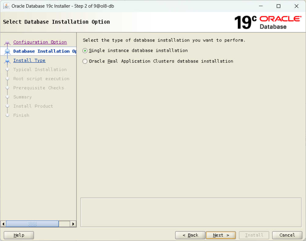
Task: Click the empty message pane below options
Action: coord(191,212)
